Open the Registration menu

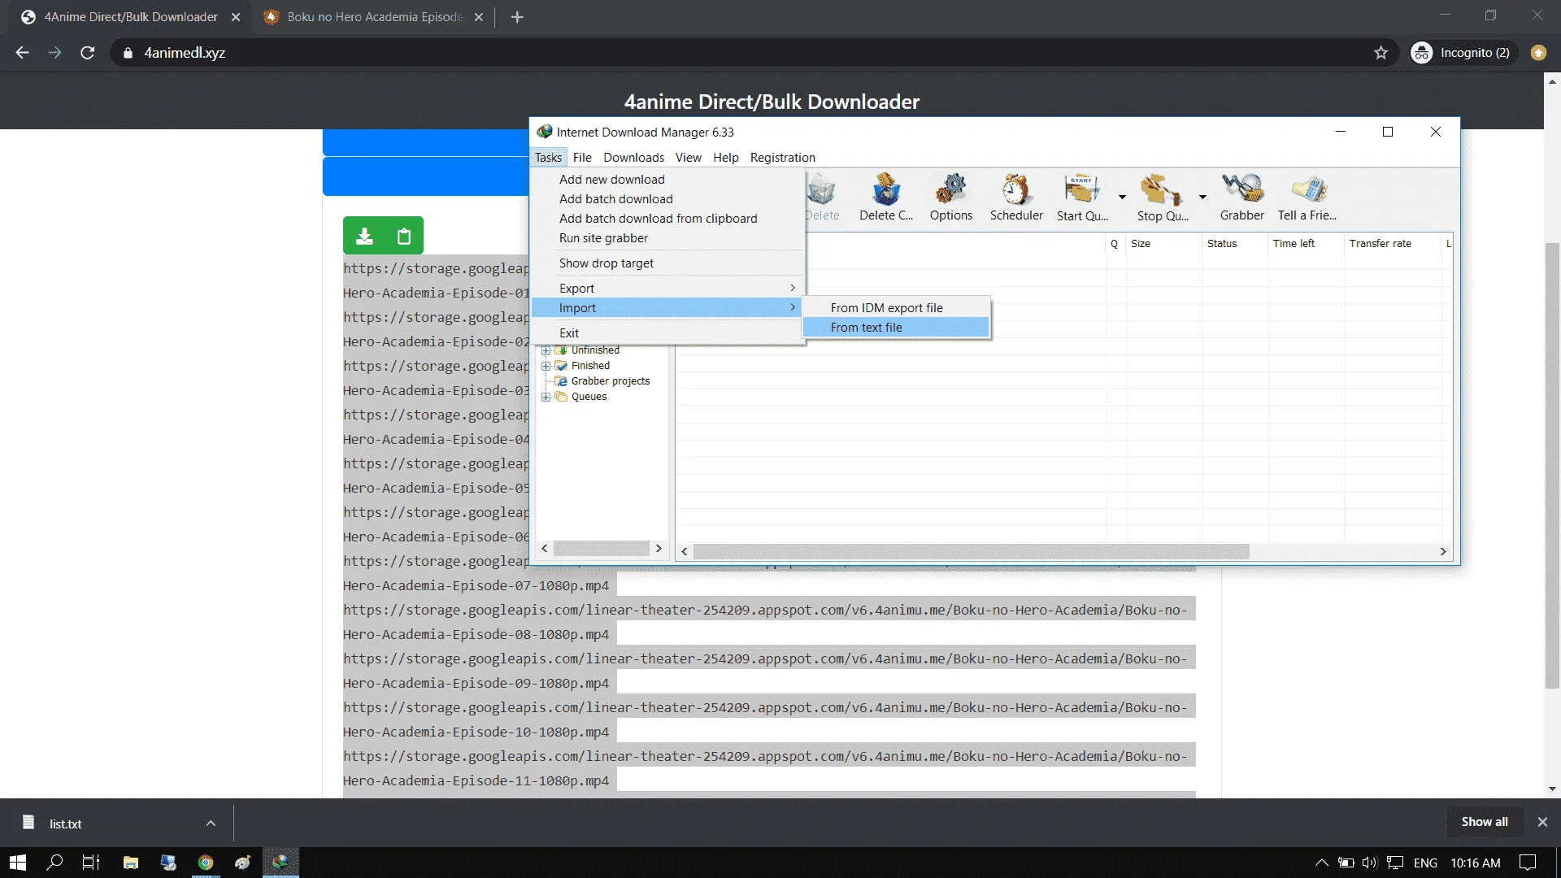[x=782, y=158]
